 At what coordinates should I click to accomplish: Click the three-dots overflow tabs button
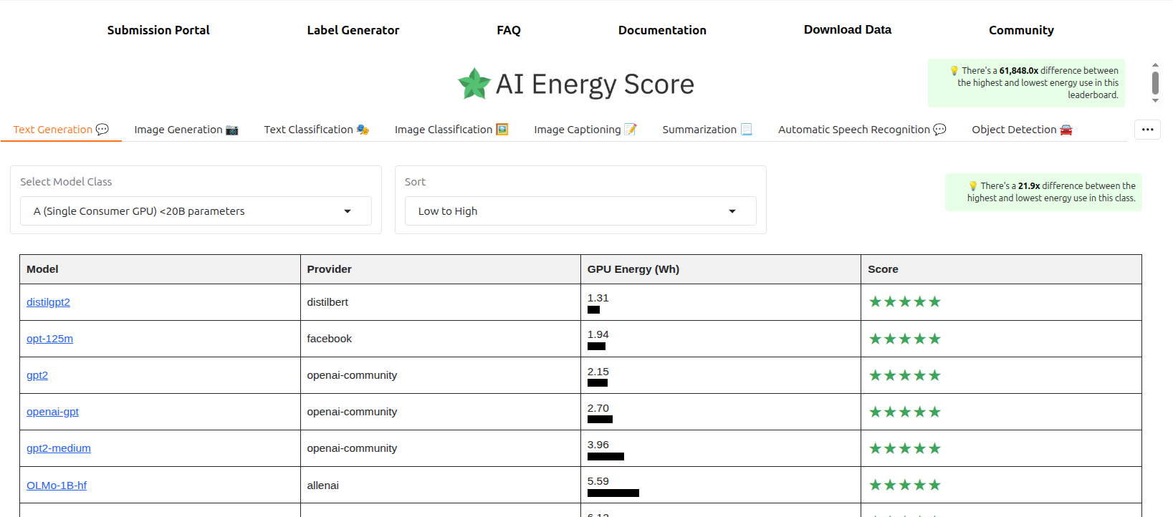click(1147, 130)
